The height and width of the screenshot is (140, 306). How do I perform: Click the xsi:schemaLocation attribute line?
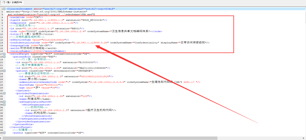pyautogui.click(x=51, y=14)
